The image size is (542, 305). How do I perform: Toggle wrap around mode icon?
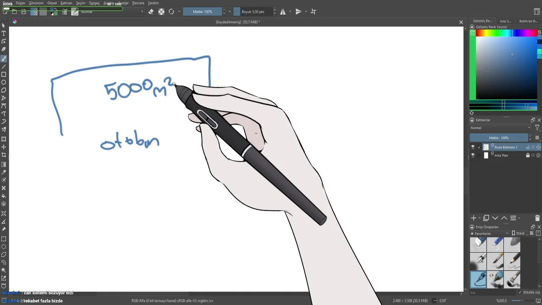pyautogui.click(x=313, y=12)
